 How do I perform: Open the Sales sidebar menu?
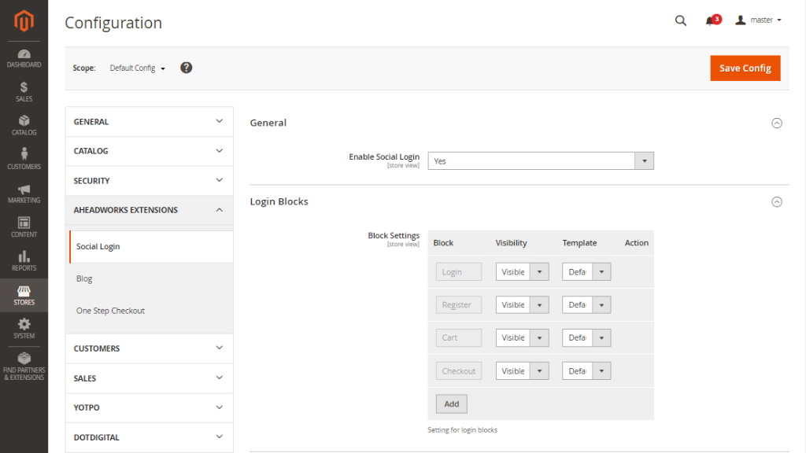coord(24,92)
